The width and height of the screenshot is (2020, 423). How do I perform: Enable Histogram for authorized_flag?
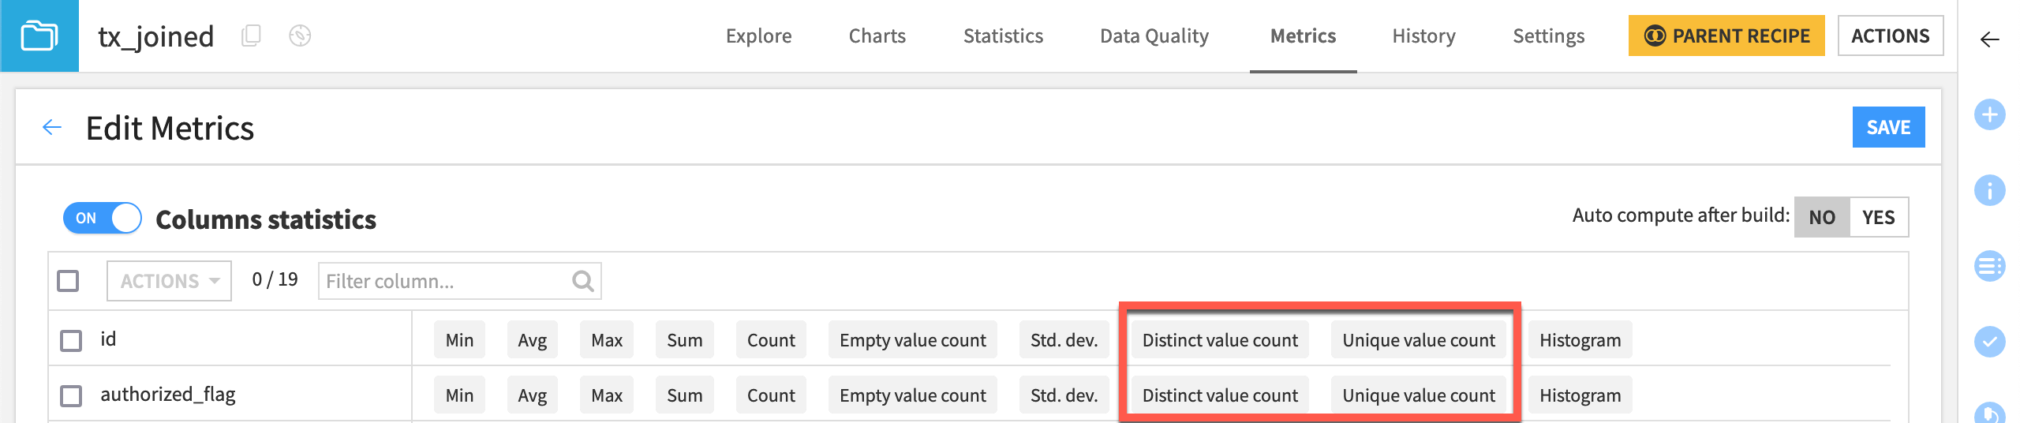(1580, 395)
